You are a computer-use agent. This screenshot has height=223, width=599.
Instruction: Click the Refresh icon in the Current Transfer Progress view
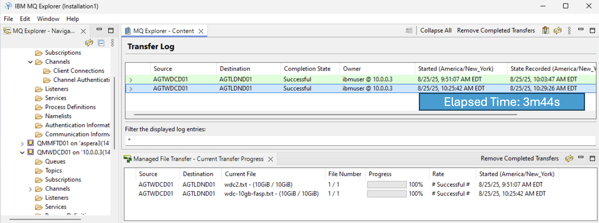(569, 158)
